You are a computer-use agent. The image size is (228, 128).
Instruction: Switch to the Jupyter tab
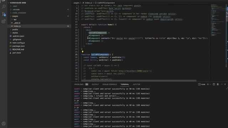136,84
